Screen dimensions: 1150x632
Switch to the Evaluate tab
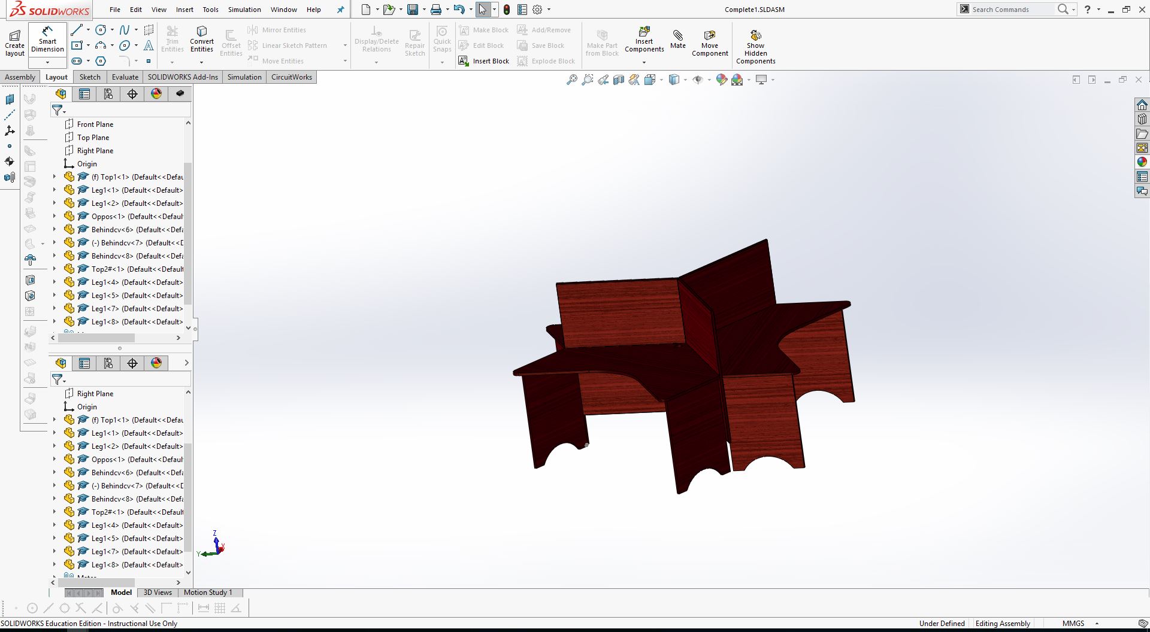click(125, 77)
